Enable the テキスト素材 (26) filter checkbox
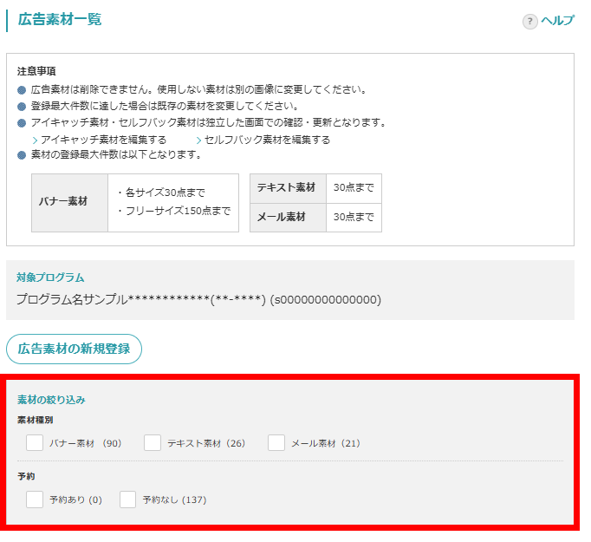591x542 pixels. (x=153, y=443)
